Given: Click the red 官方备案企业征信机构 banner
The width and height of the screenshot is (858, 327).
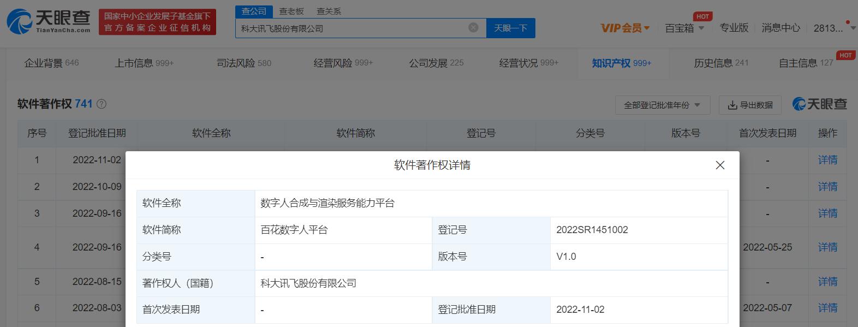Looking at the screenshot, I should point(157,22).
